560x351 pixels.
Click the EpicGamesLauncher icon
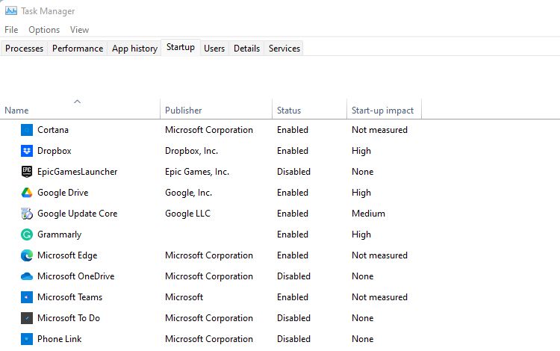pyautogui.click(x=27, y=172)
